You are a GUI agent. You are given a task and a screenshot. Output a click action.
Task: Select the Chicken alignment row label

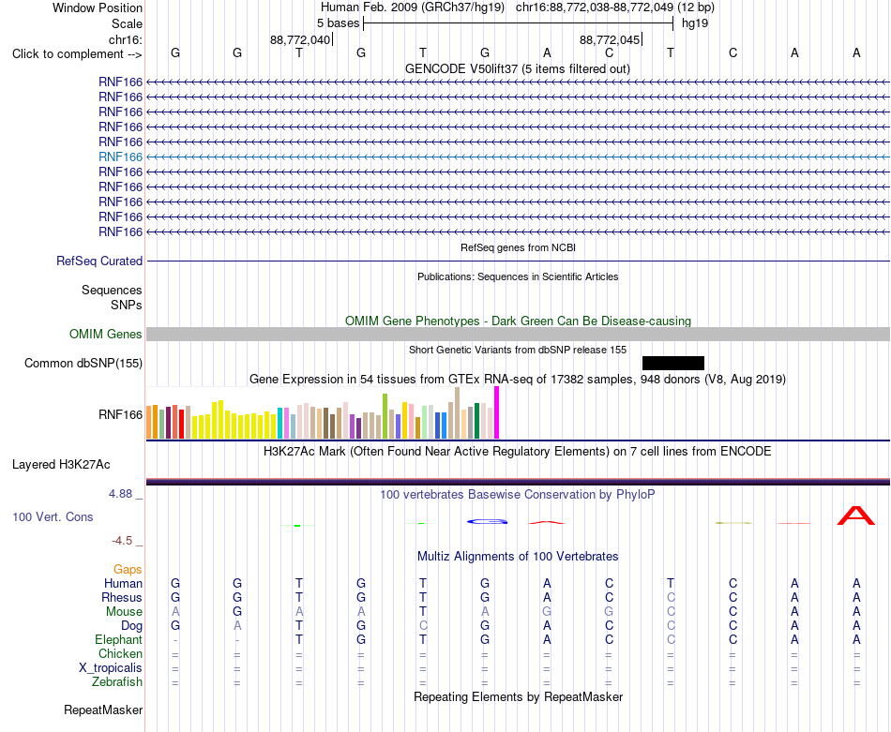[x=120, y=653]
